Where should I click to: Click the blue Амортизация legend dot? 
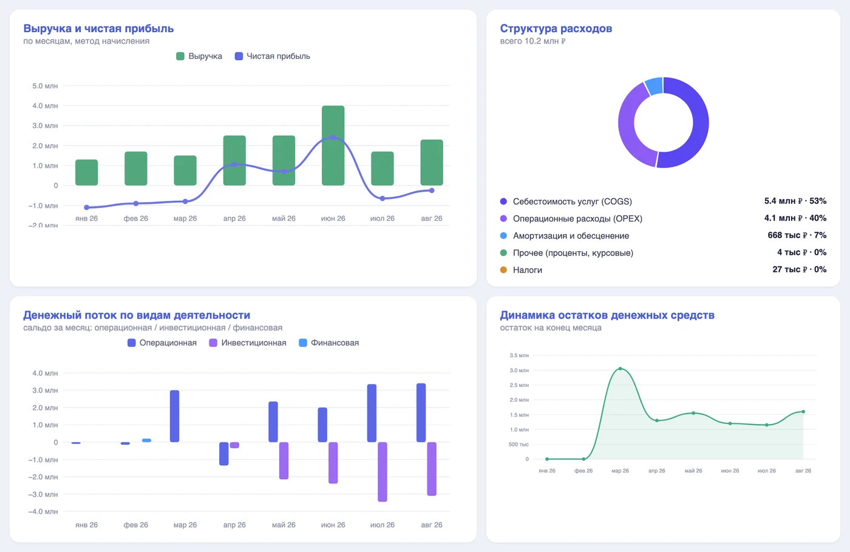[503, 235]
